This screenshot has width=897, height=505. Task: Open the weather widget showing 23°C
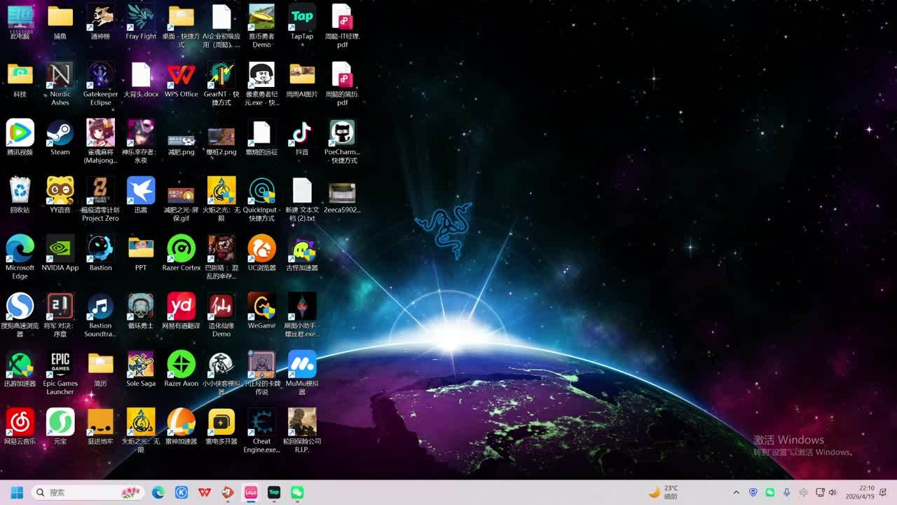tap(663, 492)
